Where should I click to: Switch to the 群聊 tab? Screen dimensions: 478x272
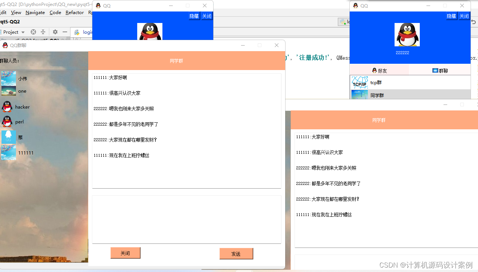pos(440,70)
